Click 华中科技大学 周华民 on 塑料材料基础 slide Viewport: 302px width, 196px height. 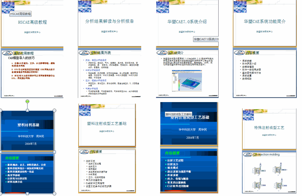point(31,136)
